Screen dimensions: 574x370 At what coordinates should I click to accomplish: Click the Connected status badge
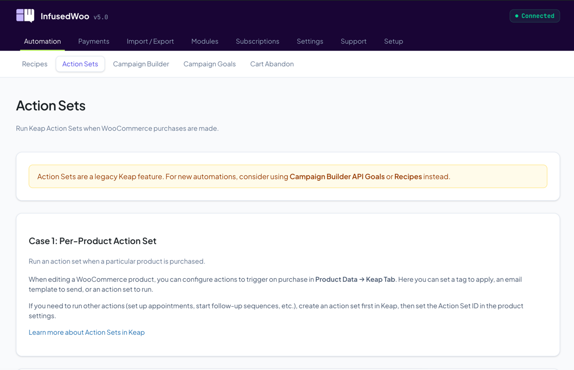(x=535, y=16)
